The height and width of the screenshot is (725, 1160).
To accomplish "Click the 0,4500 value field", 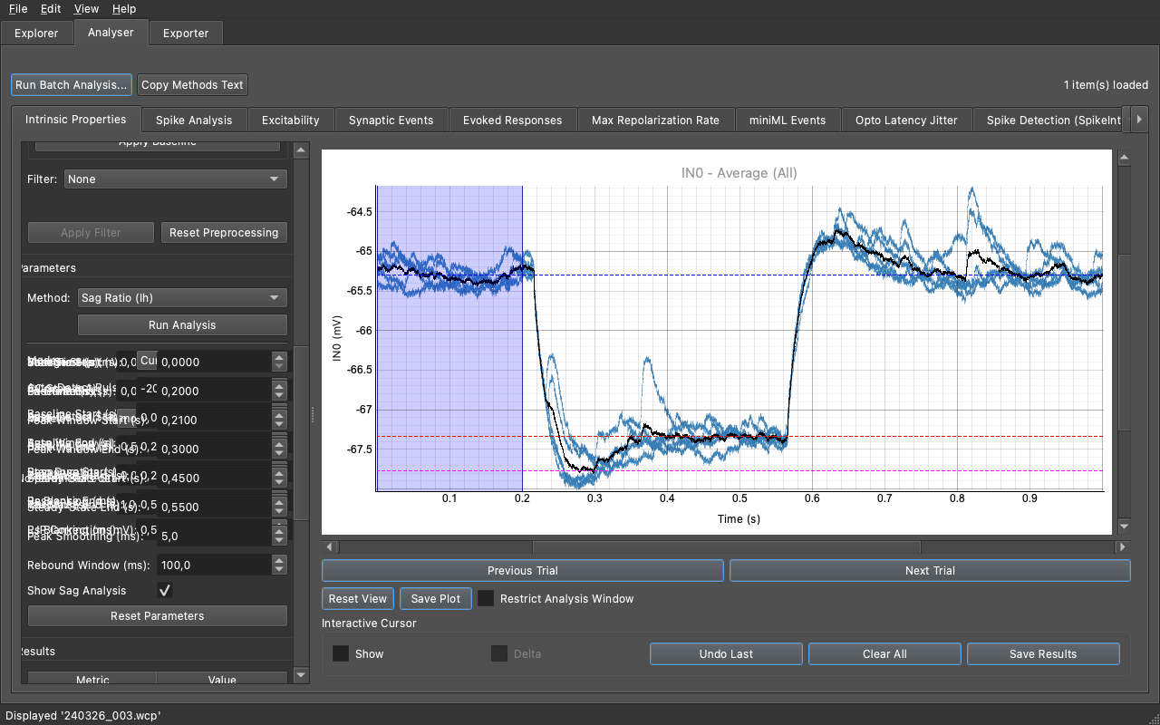I will point(214,478).
